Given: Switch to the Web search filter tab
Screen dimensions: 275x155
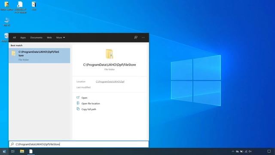Looking at the screenshot, I should (x=49, y=37).
